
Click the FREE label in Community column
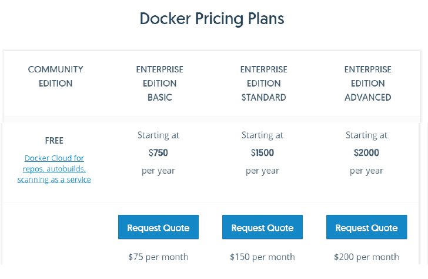point(54,141)
